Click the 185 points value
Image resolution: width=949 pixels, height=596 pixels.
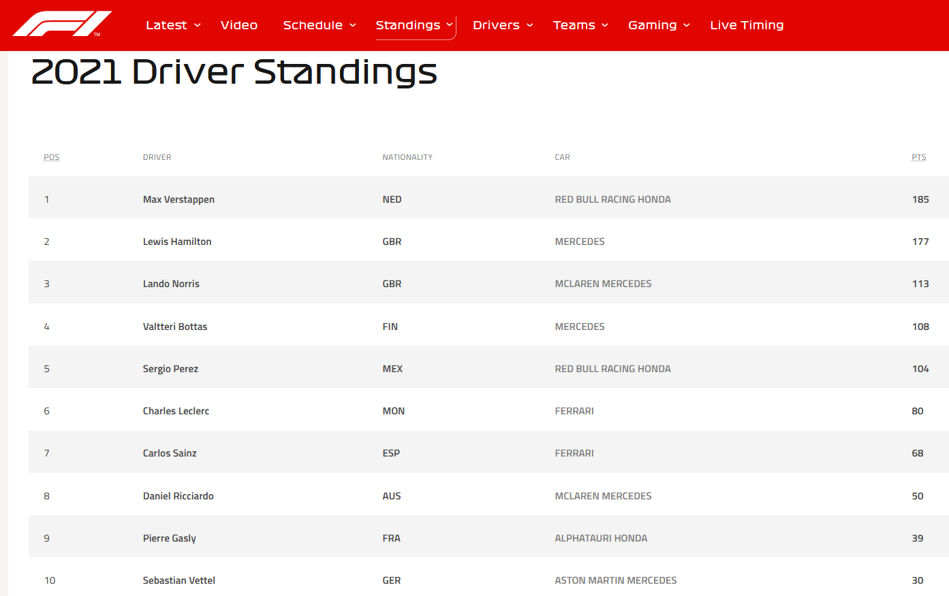click(920, 199)
